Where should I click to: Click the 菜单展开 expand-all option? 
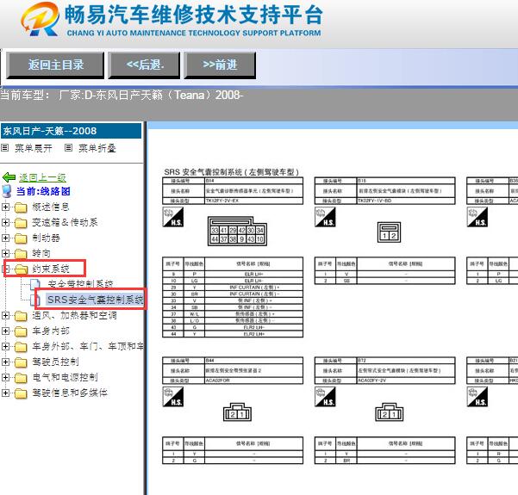click(x=34, y=148)
